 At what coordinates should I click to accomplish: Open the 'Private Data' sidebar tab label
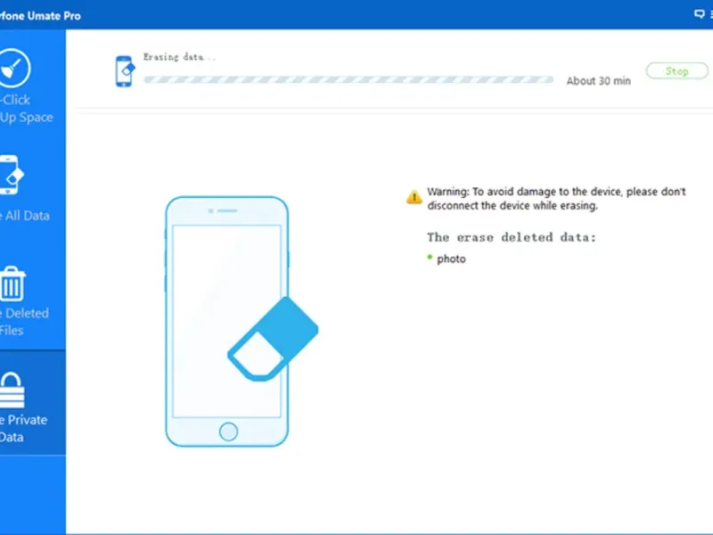[x=24, y=428]
